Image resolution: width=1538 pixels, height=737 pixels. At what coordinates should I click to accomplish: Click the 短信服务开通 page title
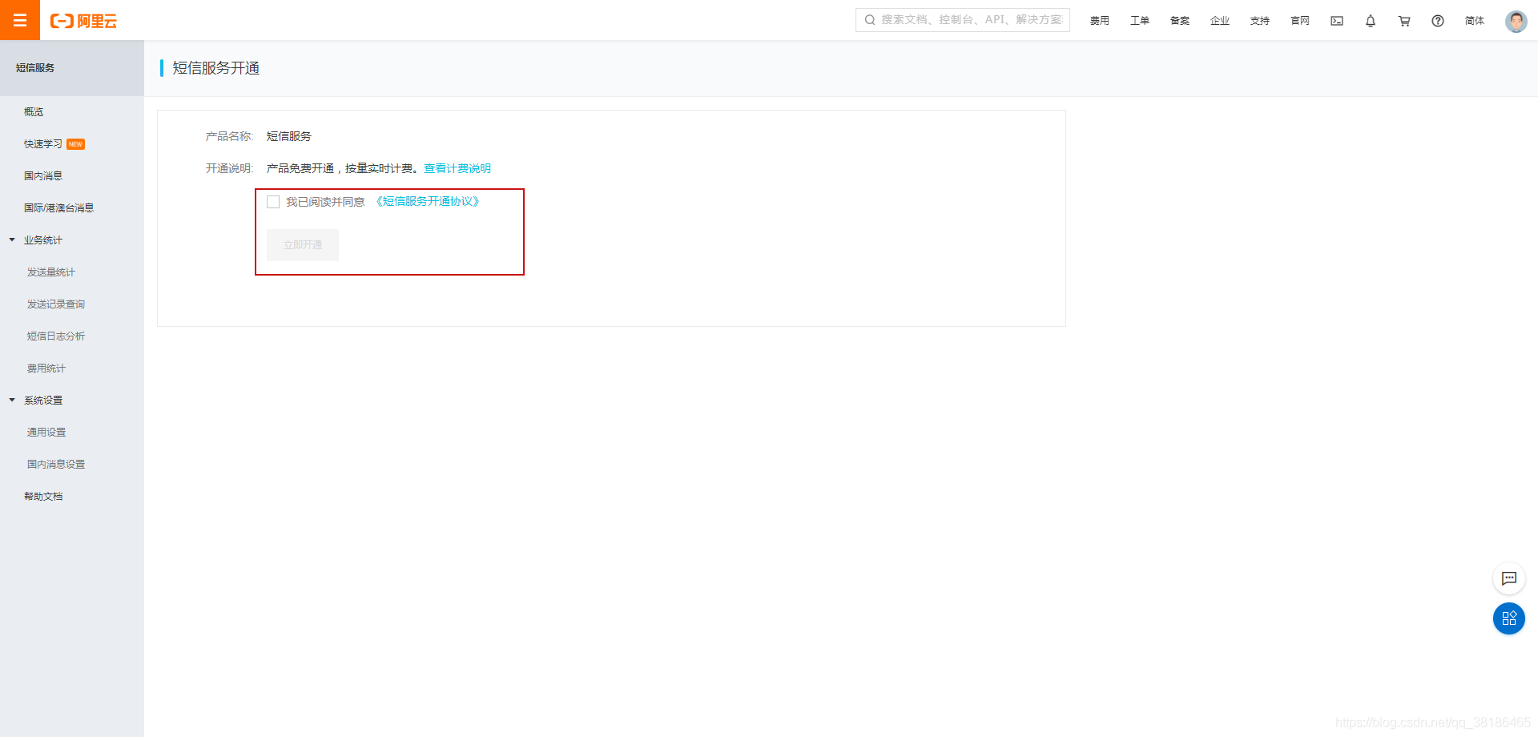click(x=216, y=68)
